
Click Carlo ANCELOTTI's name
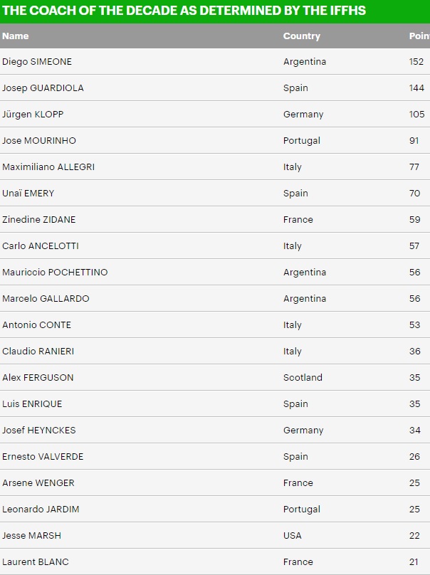41,246
